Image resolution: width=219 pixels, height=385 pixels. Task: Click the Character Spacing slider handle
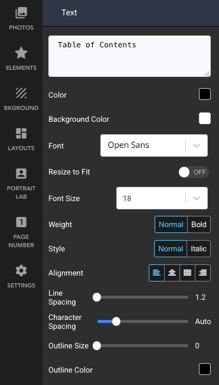(116, 321)
